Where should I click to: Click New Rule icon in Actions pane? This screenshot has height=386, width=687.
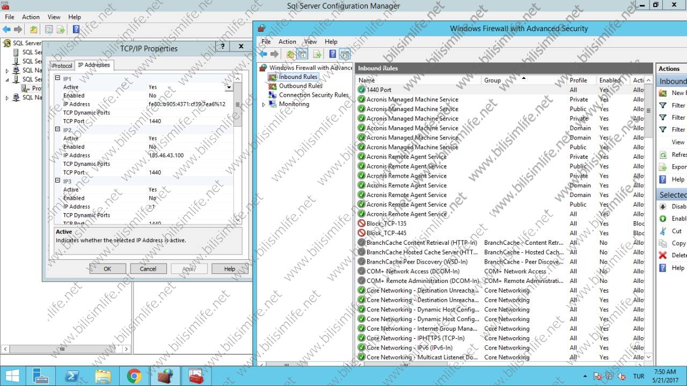[x=663, y=93]
